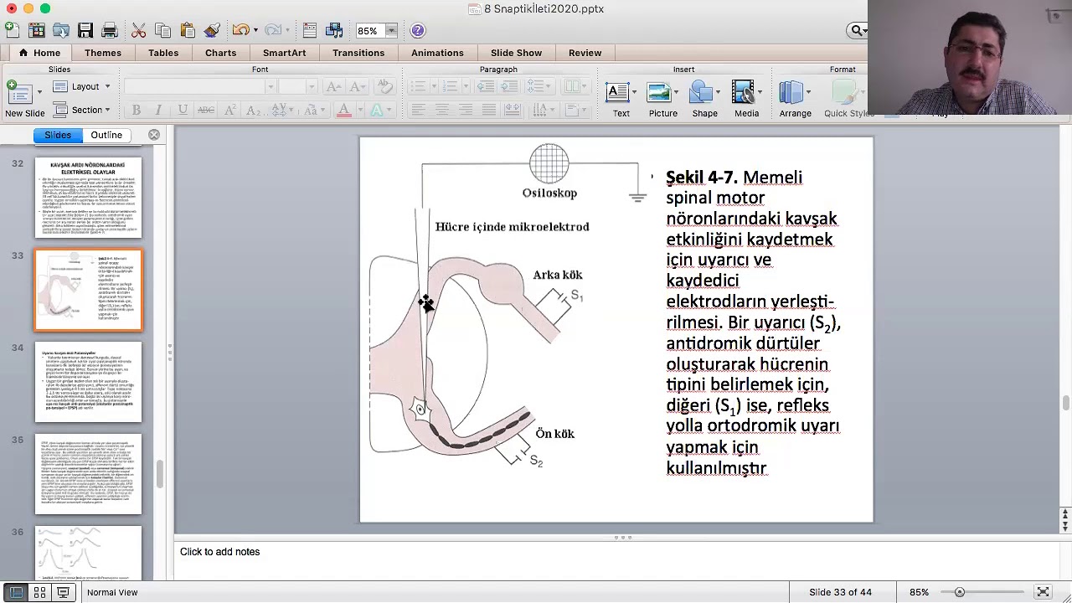The width and height of the screenshot is (1072, 603).
Task: Toggle Bold formatting
Action: [x=136, y=110]
